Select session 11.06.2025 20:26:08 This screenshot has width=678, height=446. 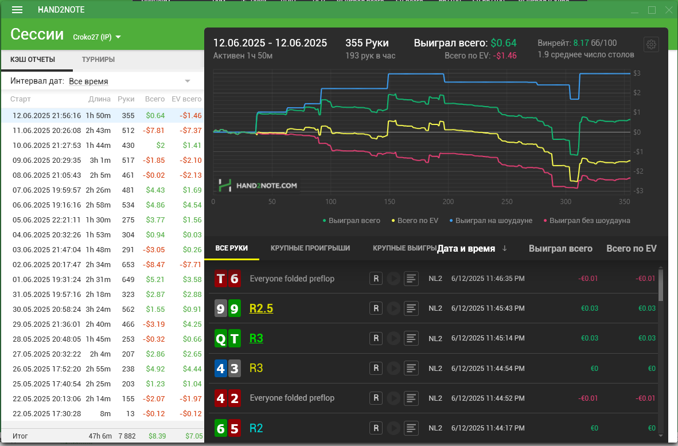[103, 131]
